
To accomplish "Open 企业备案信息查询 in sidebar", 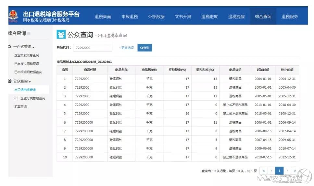I will click(x=26, y=55).
